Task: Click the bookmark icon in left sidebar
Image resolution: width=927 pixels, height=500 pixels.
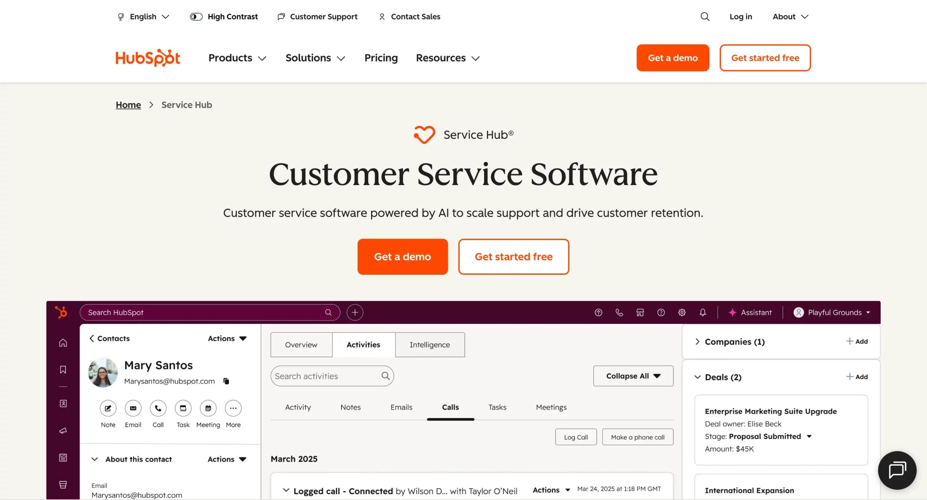Action: [63, 369]
